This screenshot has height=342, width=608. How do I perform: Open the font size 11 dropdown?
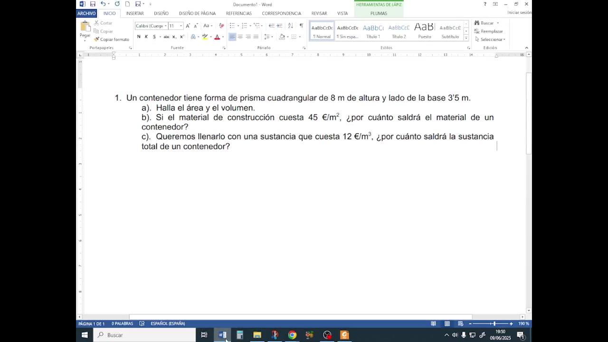180,26
